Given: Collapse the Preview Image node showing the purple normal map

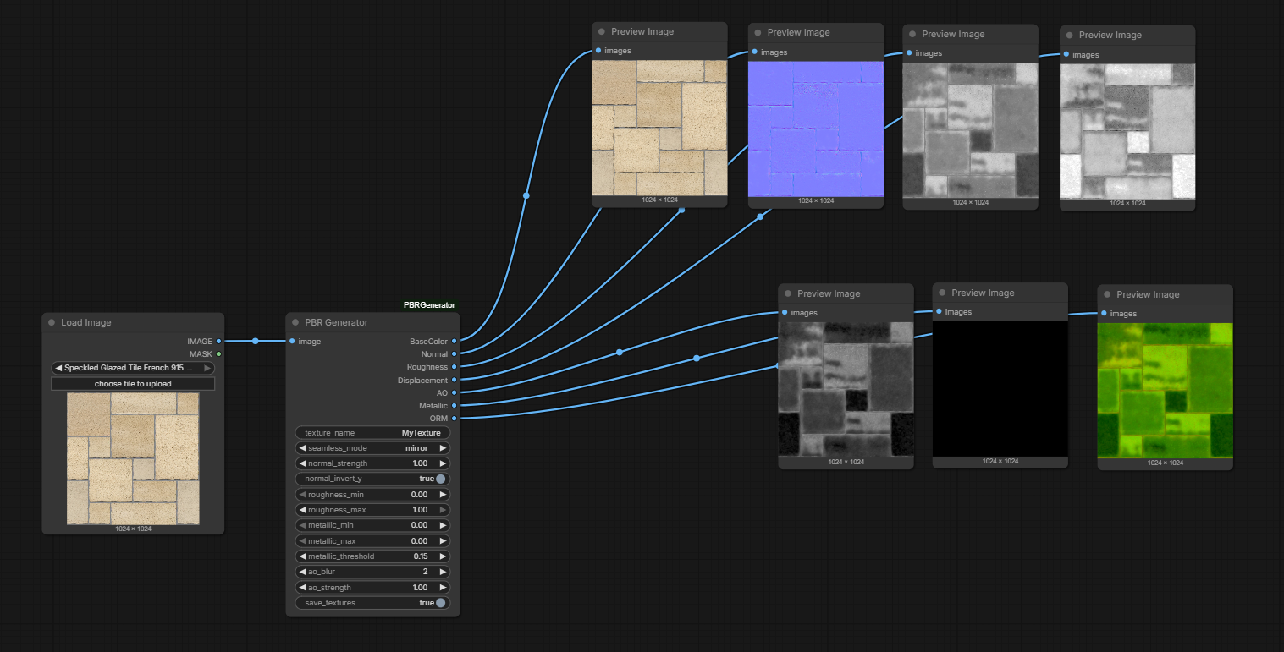Looking at the screenshot, I should tap(758, 32).
